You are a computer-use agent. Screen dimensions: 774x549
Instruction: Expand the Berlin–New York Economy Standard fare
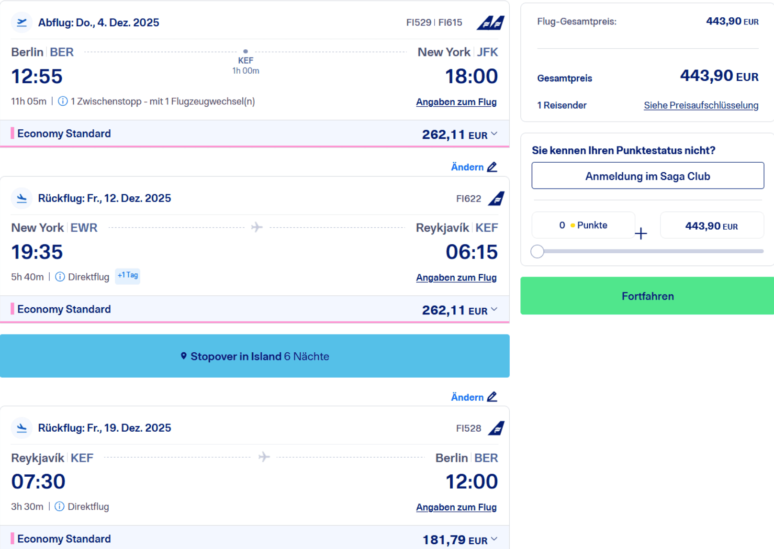click(x=494, y=134)
